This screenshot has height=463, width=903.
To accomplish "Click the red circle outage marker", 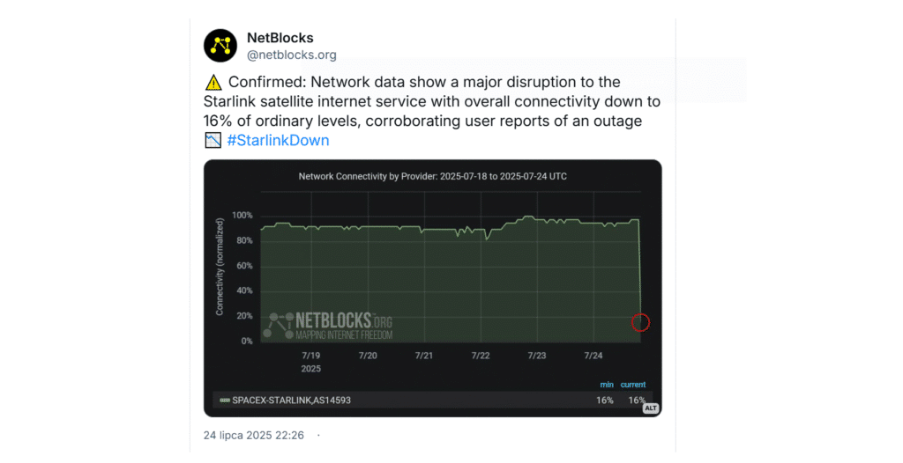I will click(641, 322).
